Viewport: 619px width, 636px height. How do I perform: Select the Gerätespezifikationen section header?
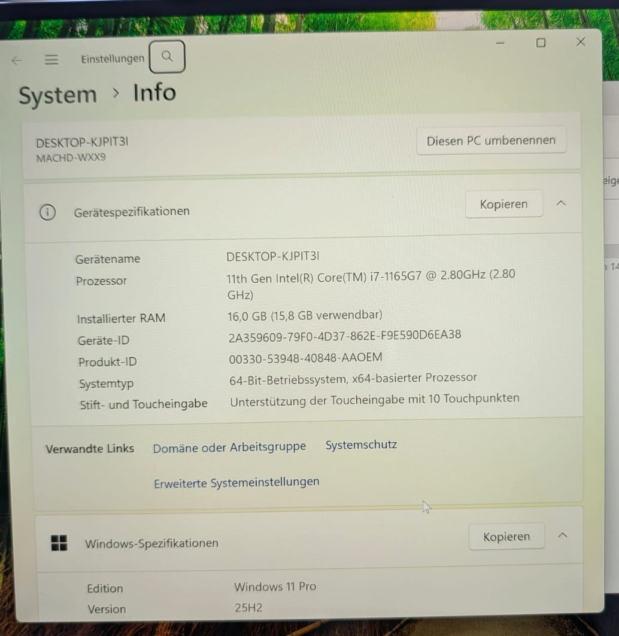[132, 211]
